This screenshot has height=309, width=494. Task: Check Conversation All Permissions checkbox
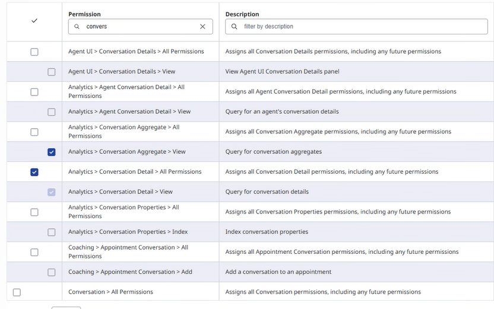pos(17,292)
